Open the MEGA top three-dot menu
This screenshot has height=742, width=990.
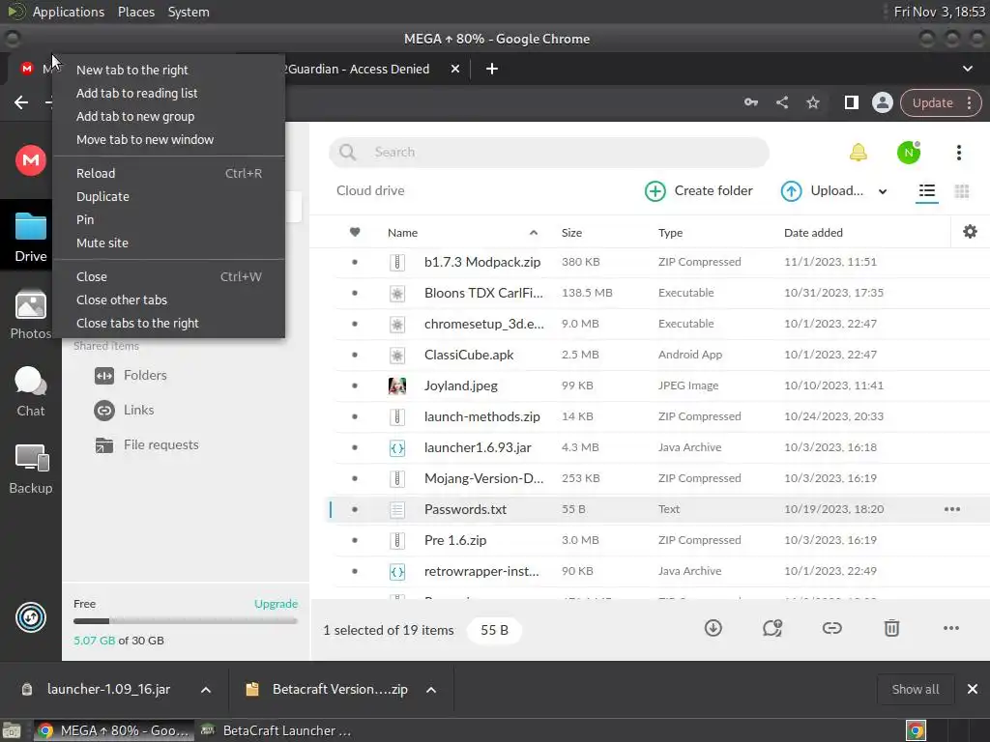958,152
